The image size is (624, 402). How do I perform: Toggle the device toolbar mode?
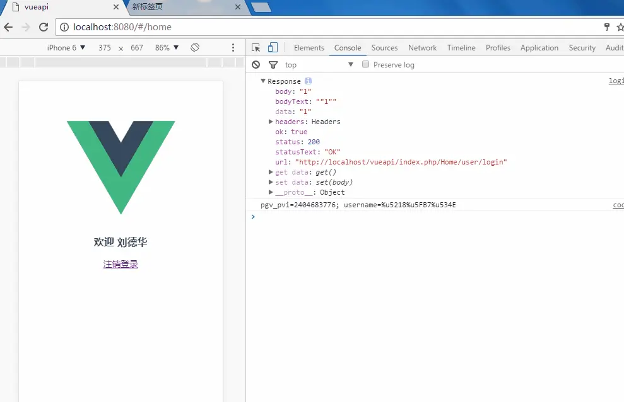pyautogui.click(x=273, y=47)
